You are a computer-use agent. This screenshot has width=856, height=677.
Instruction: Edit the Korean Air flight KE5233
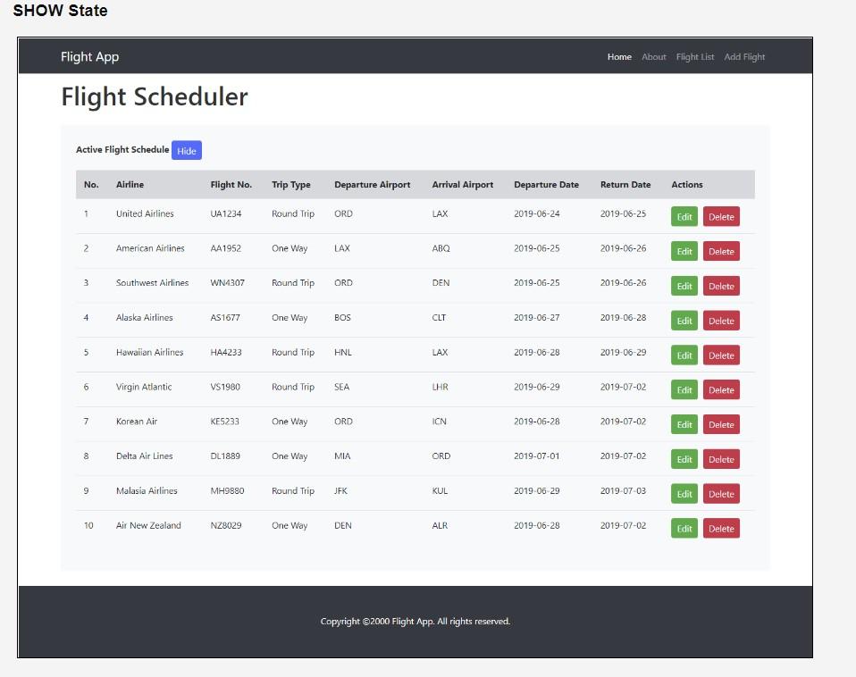[x=684, y=424]
